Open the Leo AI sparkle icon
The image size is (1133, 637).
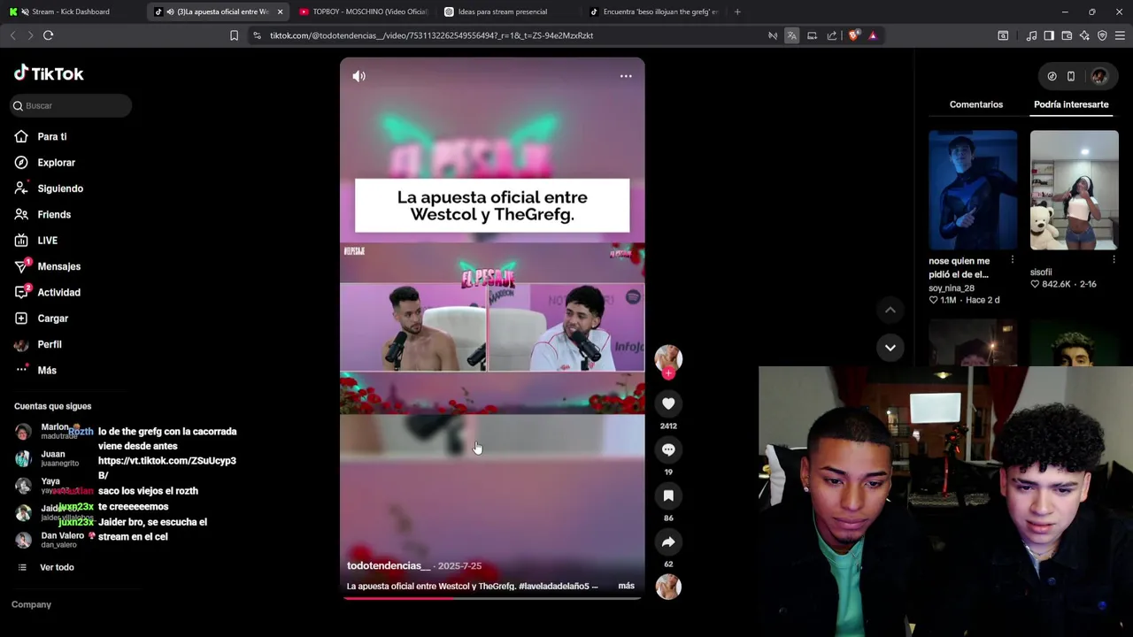[x=1084, y=35]
